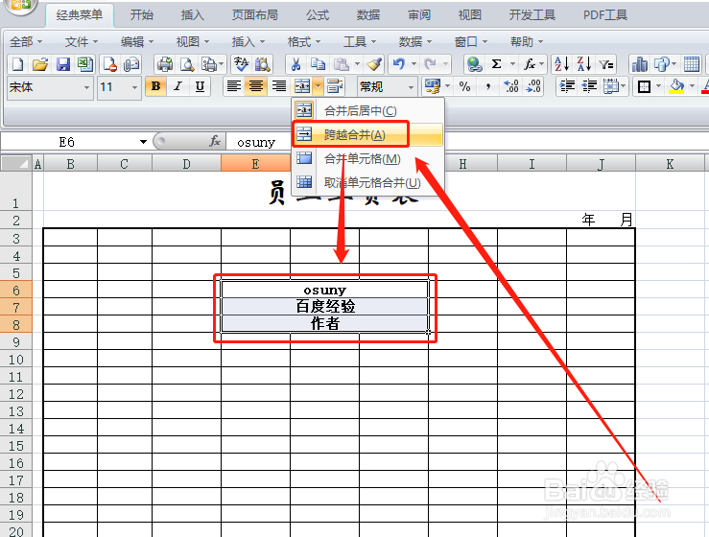Increase decimal places
Screen dimensions: 709x537
coord(511,86)
